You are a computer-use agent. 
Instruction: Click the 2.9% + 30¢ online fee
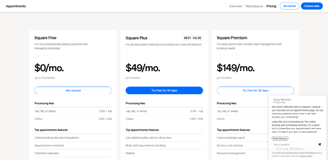tap(197, 119)
